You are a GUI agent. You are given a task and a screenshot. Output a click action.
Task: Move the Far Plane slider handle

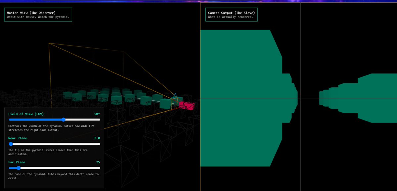pos(19,168)
